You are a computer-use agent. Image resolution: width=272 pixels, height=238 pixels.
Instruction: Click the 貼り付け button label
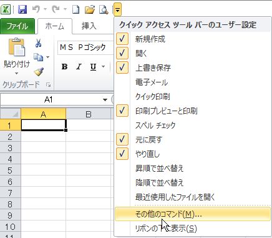[x=17, y=64]
